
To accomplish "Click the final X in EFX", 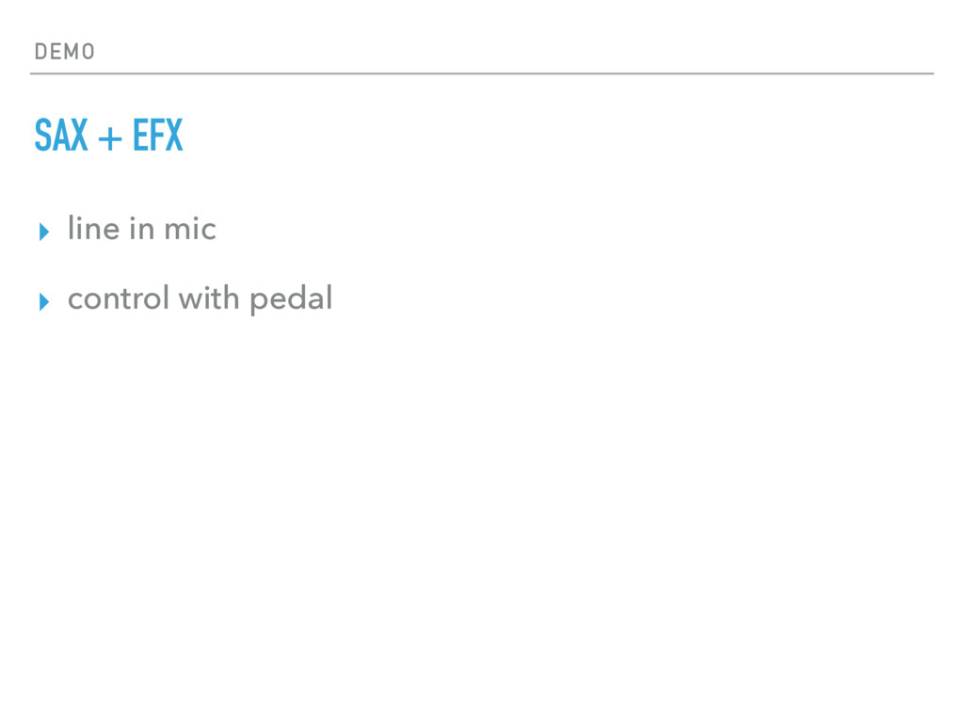I will click(x=172, y=137).
